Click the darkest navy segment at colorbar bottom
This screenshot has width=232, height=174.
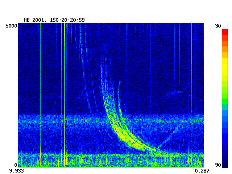tap(225, 165)
